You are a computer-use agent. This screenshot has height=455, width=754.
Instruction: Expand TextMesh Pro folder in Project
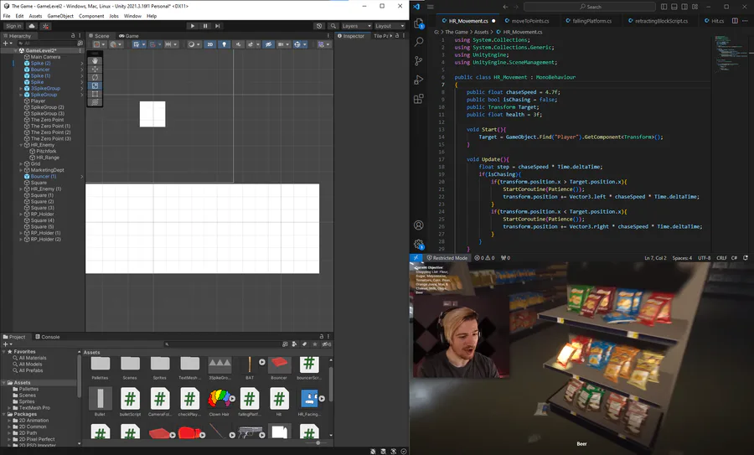[x=9, y=408]
